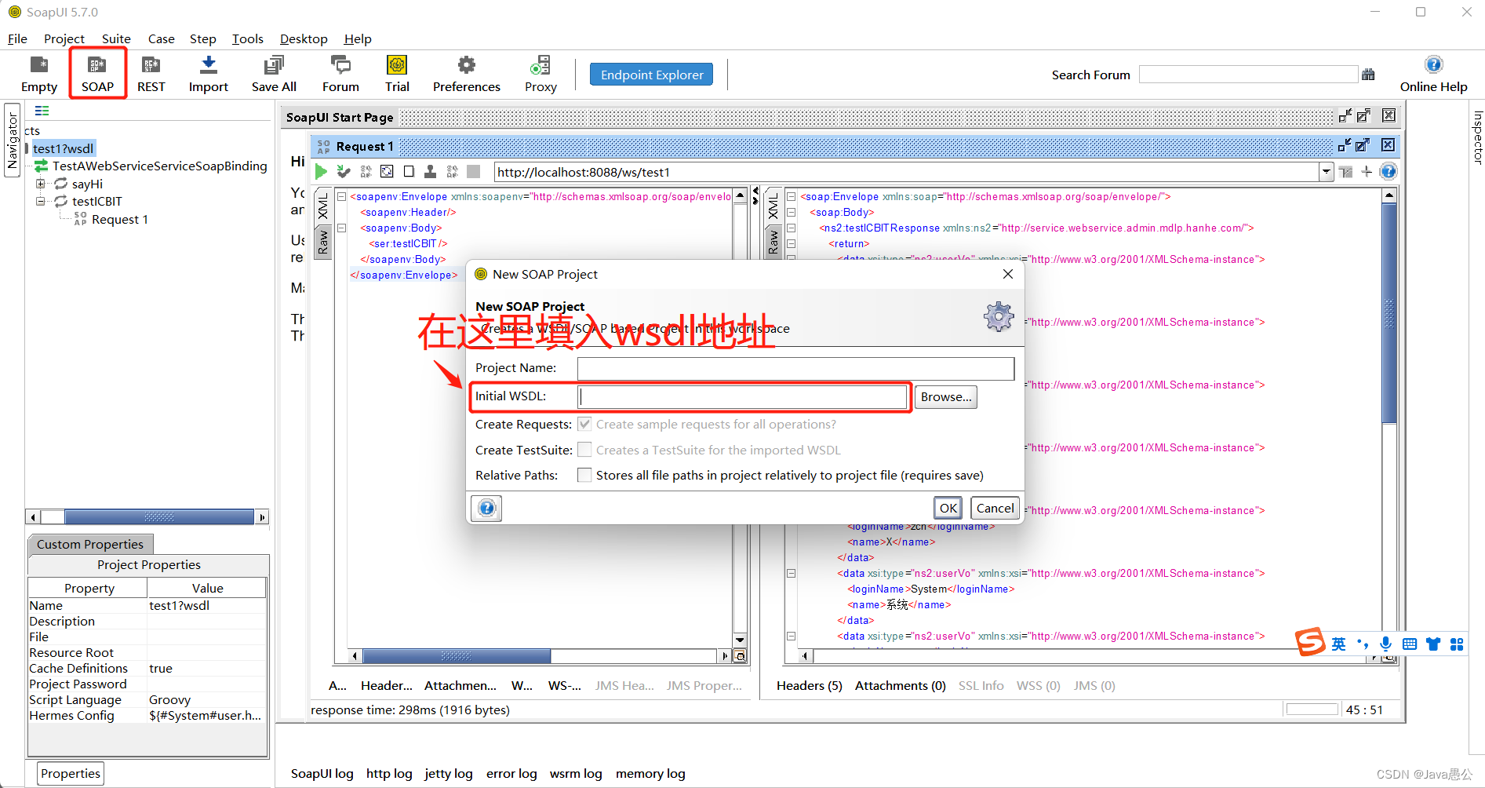Click the plus icon next to endpoint field
Viewport: 1485px width, 788px height.
(1367, 171)
